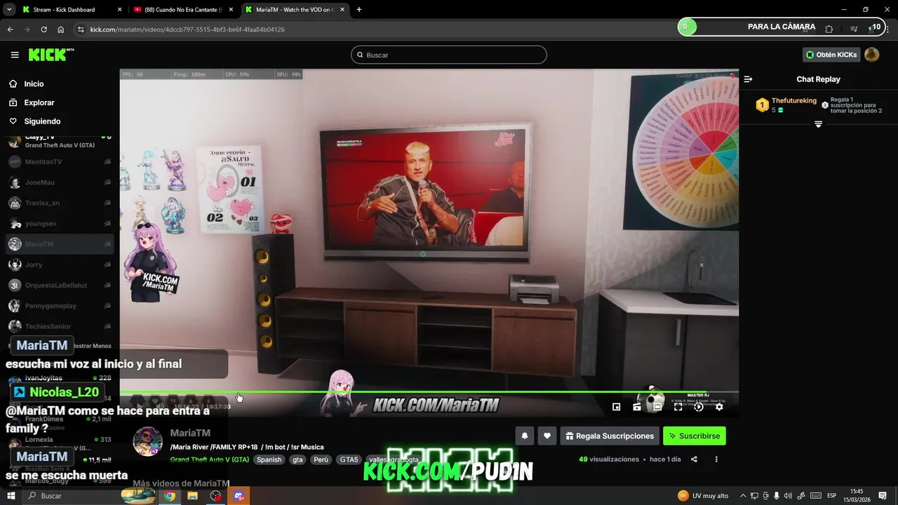898x505 pixels.
Task: Click the green Suscribirse button
Action: point(695,436)
